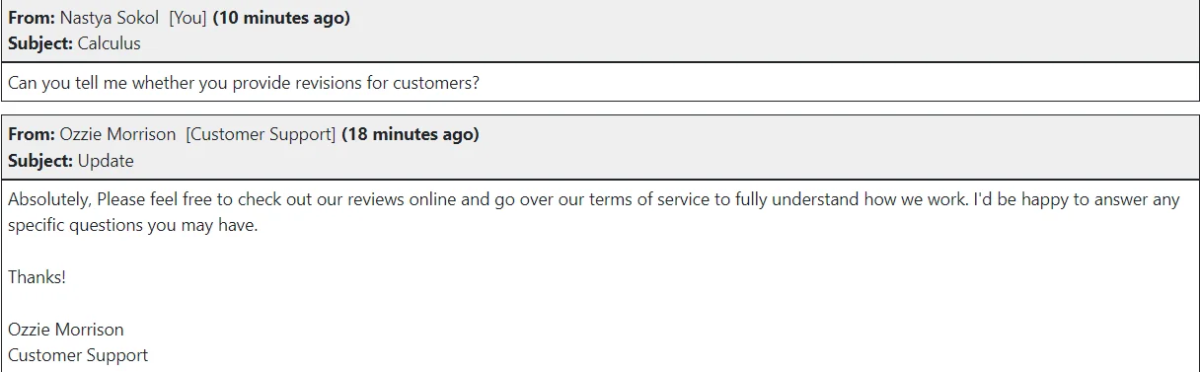The height and width of the screenshot is (372, 1200).
Task: Click the "18 minutes ago" timestamp
Action: point(411,134)
